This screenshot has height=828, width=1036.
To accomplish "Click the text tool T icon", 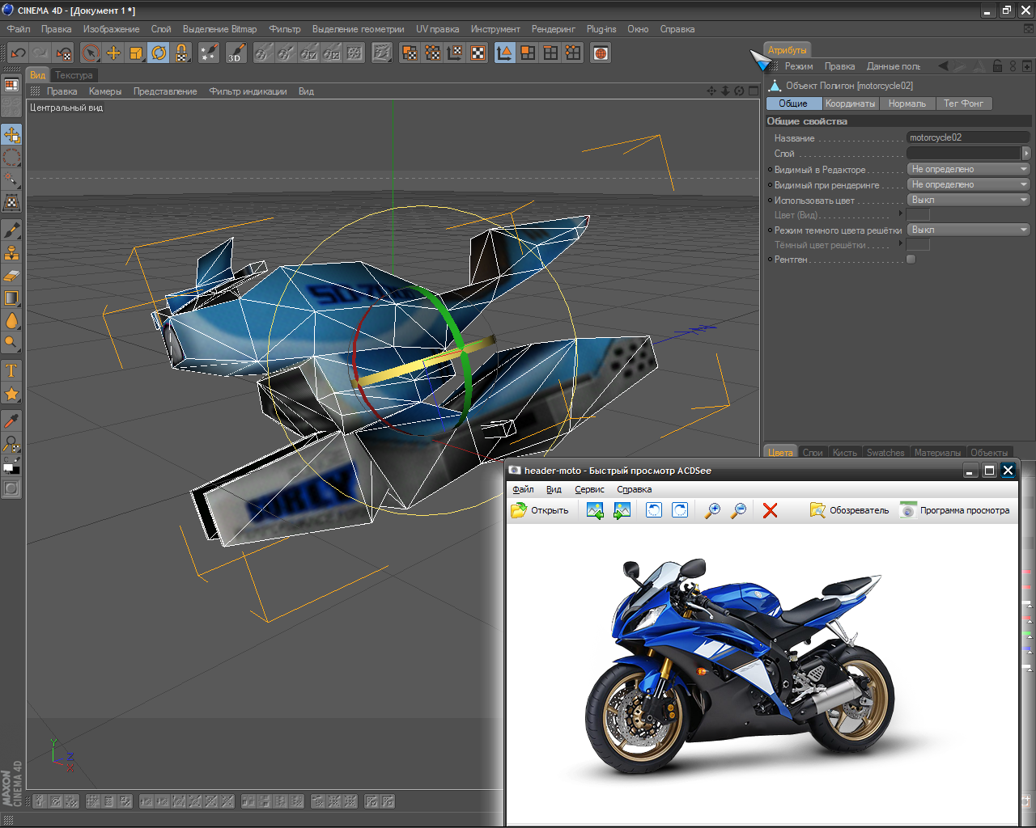I will click(x=11, y=371).
